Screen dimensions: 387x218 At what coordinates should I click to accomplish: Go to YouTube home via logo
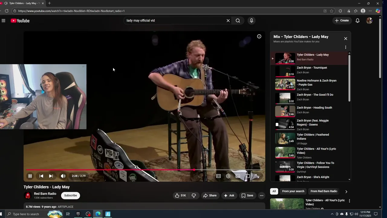point(20,21)
